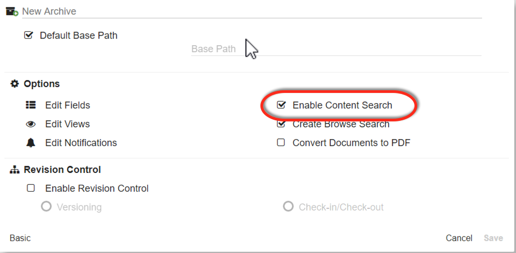Click the Revision Control hierarchy icon
Image resolution: width=516 pixels, height=253 pixels.
click(14, 170)
